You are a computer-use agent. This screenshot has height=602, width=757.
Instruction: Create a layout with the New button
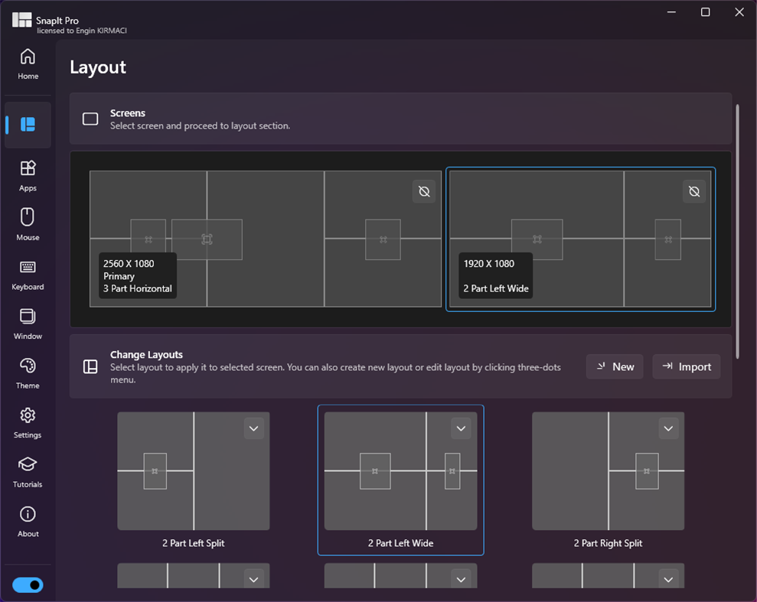click(x=614, y=366)
